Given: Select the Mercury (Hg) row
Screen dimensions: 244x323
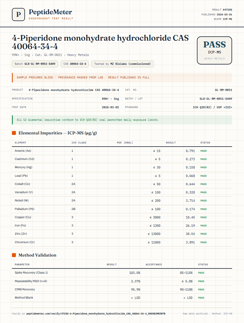Looking at the screenshot, I should point(122,167).
